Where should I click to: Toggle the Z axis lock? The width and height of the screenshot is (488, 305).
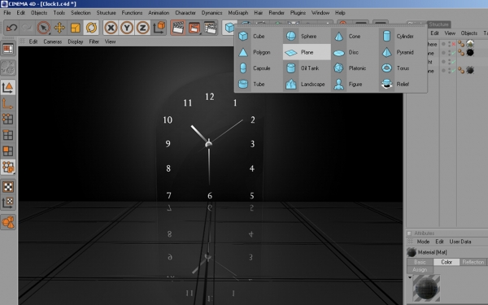click(142, 28)
